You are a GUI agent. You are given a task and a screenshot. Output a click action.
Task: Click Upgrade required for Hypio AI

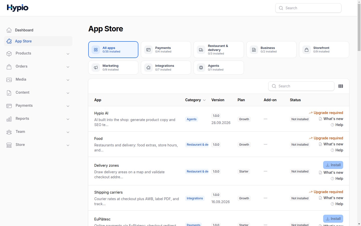(326, 113)
